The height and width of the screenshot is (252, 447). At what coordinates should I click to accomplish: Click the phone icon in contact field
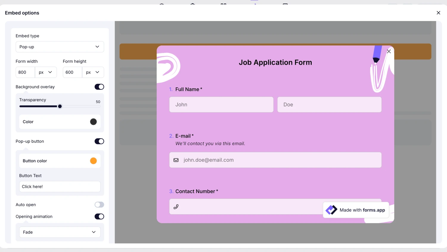pos(176,207)
